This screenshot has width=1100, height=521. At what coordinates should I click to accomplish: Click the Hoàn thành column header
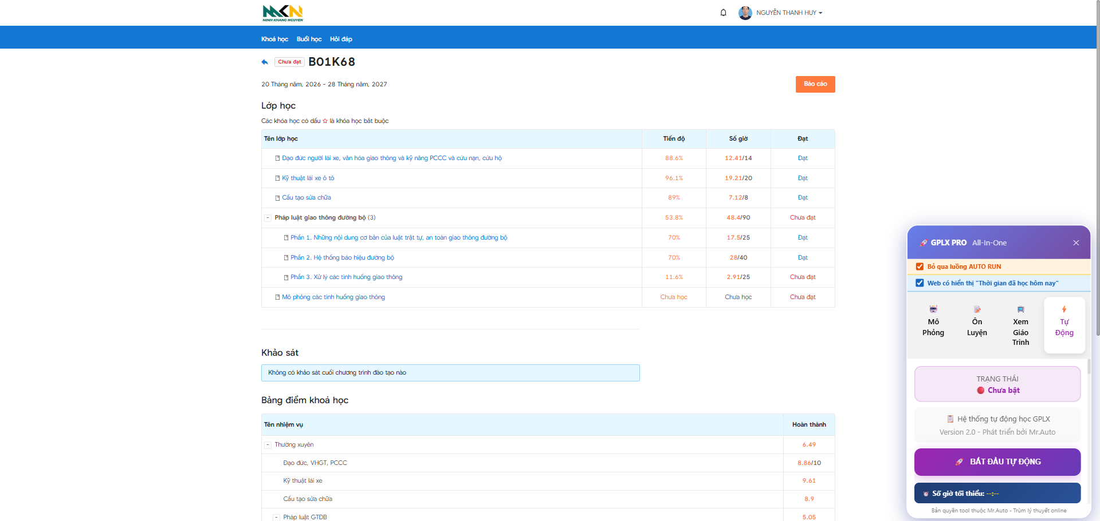point(809,425)
